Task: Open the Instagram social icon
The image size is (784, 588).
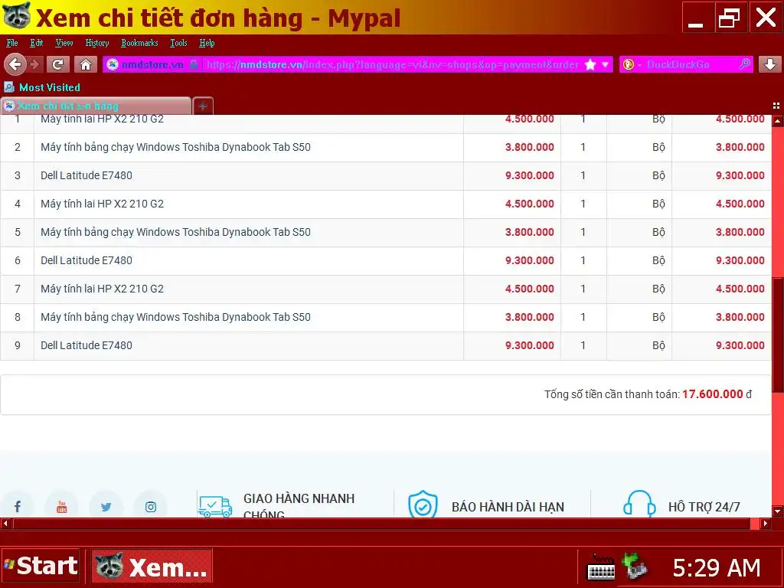Action: (151, 507)
